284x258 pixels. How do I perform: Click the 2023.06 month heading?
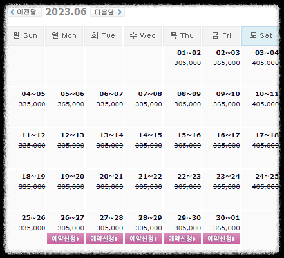click(x=66, y=12)
